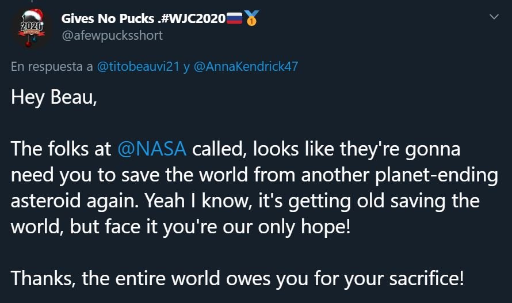Open the tweet options chevron menu
Viewport: 512px width, 303px height.
click(x=494, y=17)
